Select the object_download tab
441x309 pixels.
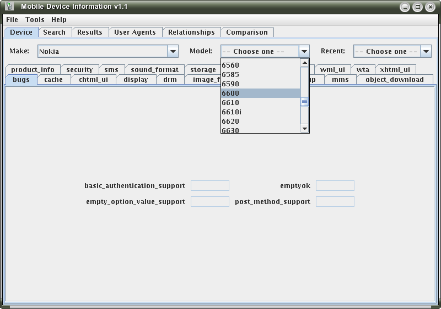[x=394, y=80]
